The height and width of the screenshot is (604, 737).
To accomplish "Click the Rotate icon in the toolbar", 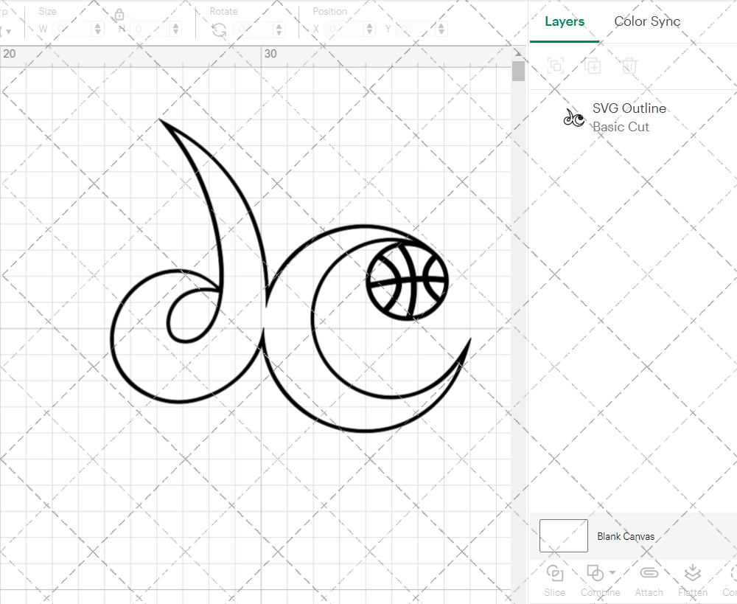I will point(219,29).
